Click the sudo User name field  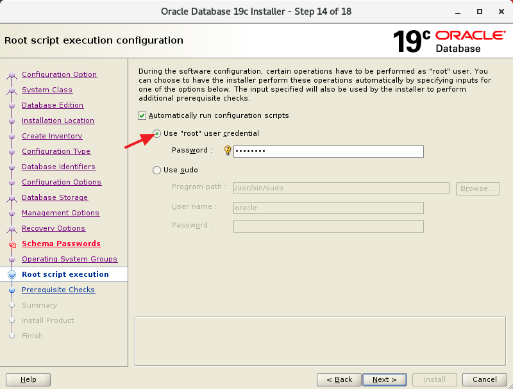(328, 208)
